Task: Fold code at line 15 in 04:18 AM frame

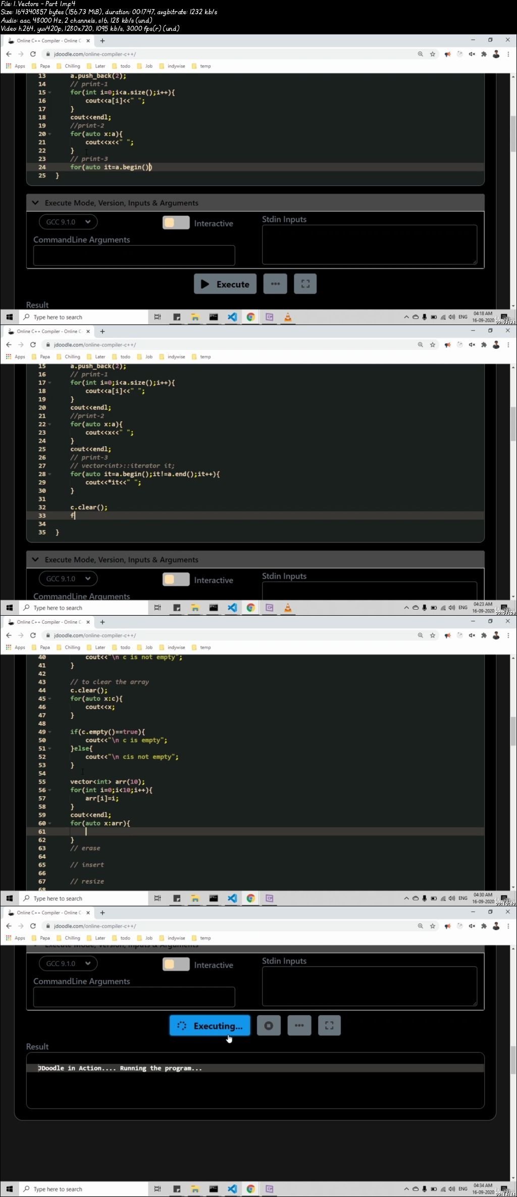Action: 49,93
